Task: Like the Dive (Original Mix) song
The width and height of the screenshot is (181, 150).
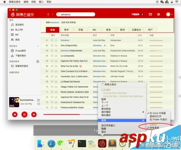Action: click(x=52, y=46)
